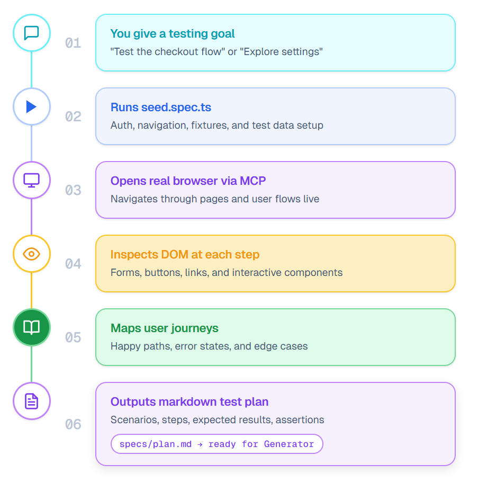
Task: Select the "Inspects DOM at each step" card
Action: 275,263
